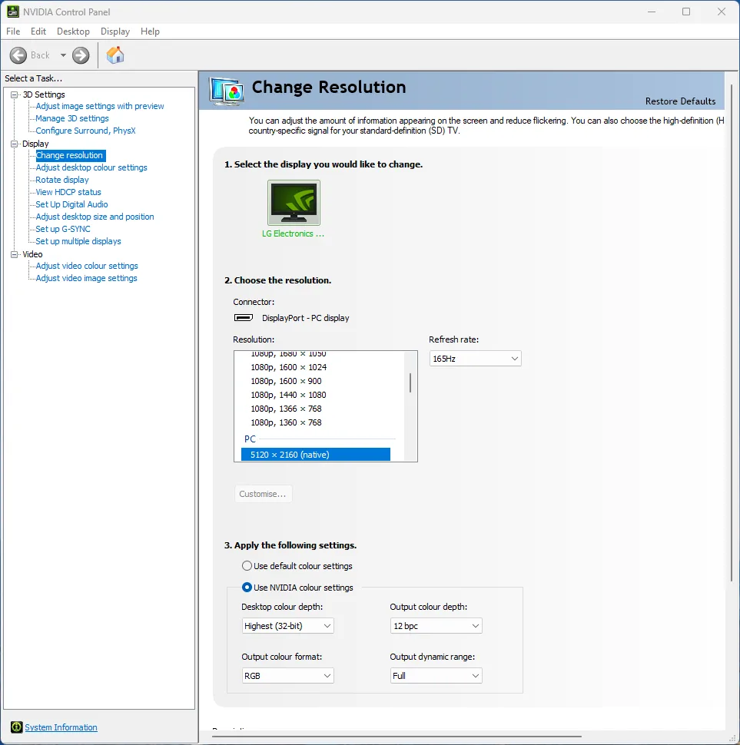Select the LG Electronics display monitor icon
Viewport: 740px width, 745px height.
[x=294, y=203]
